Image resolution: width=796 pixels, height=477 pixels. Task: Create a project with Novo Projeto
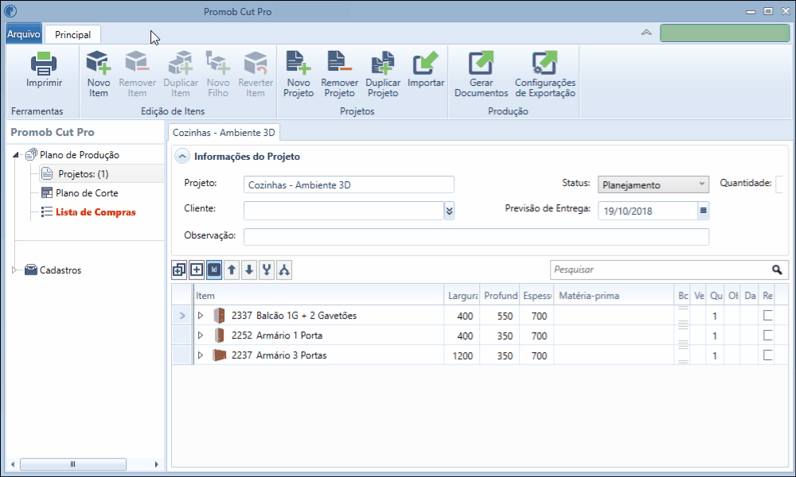point(298,74)
